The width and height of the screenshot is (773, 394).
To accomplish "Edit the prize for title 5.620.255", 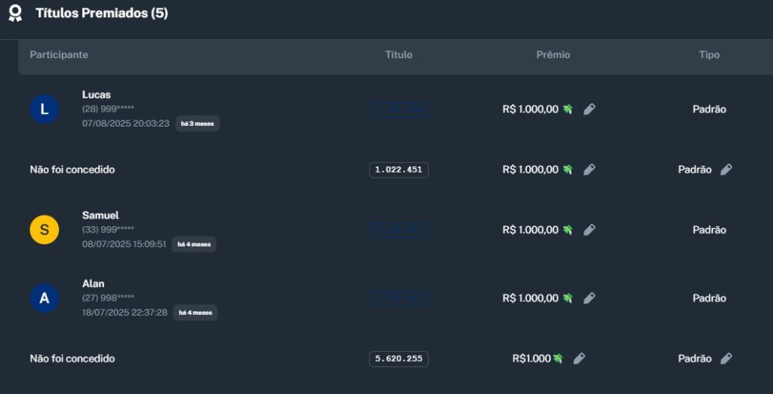I will 579,359.
